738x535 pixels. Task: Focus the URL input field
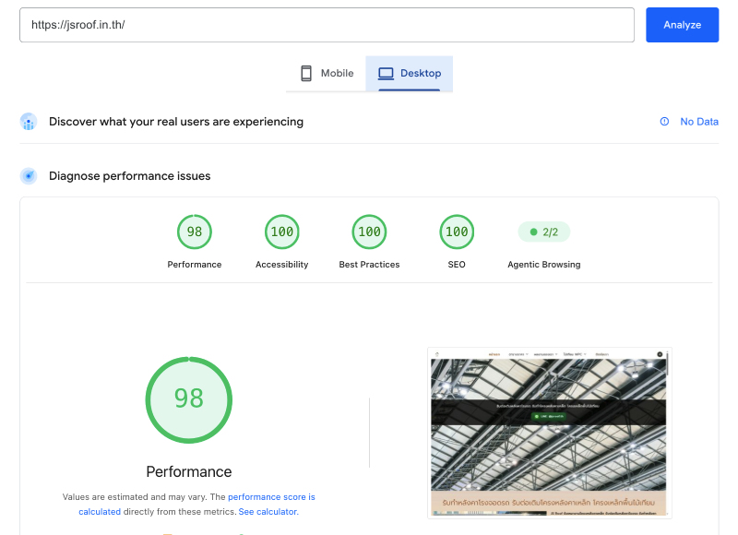(x=327, y=25)
